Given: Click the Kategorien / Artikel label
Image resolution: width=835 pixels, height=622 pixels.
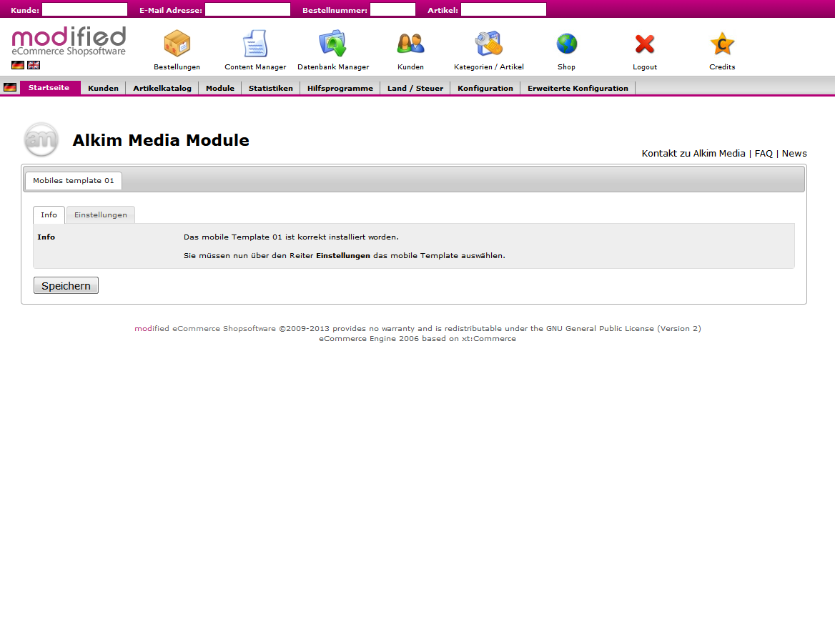Looking at the screenshot, I should coord(489,67).
